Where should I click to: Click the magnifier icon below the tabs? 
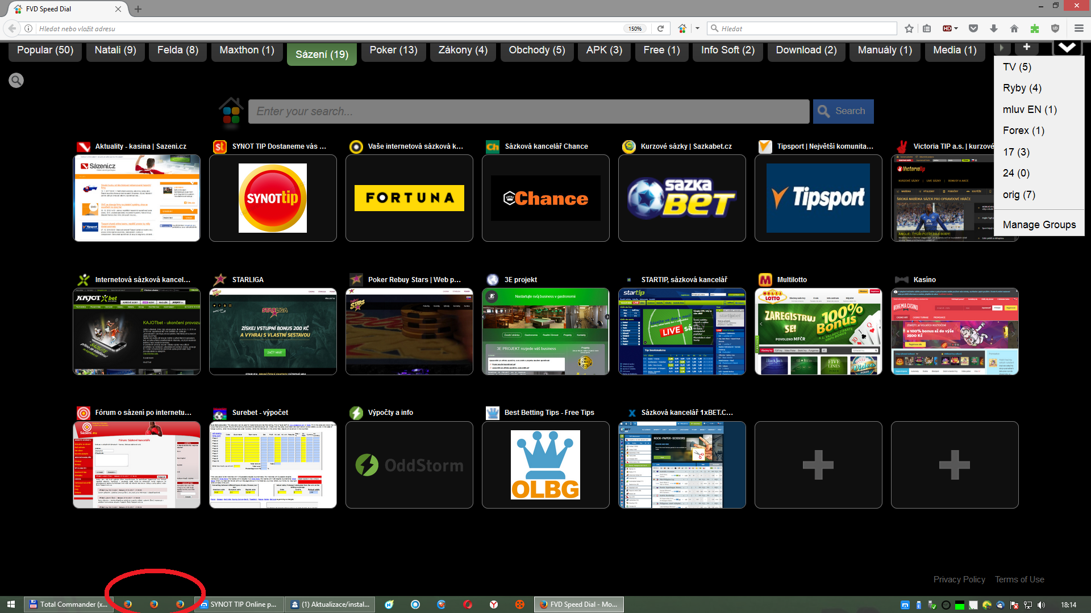[x=16, y=81]
